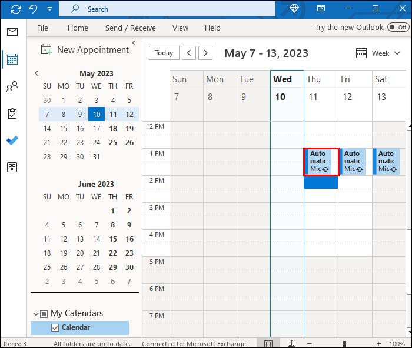Click Connected to: Microsoft Exchange status

(194, 344)
